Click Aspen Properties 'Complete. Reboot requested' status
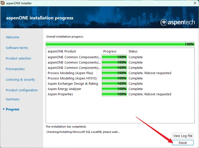The image size is (199, 148). [150, 94]
